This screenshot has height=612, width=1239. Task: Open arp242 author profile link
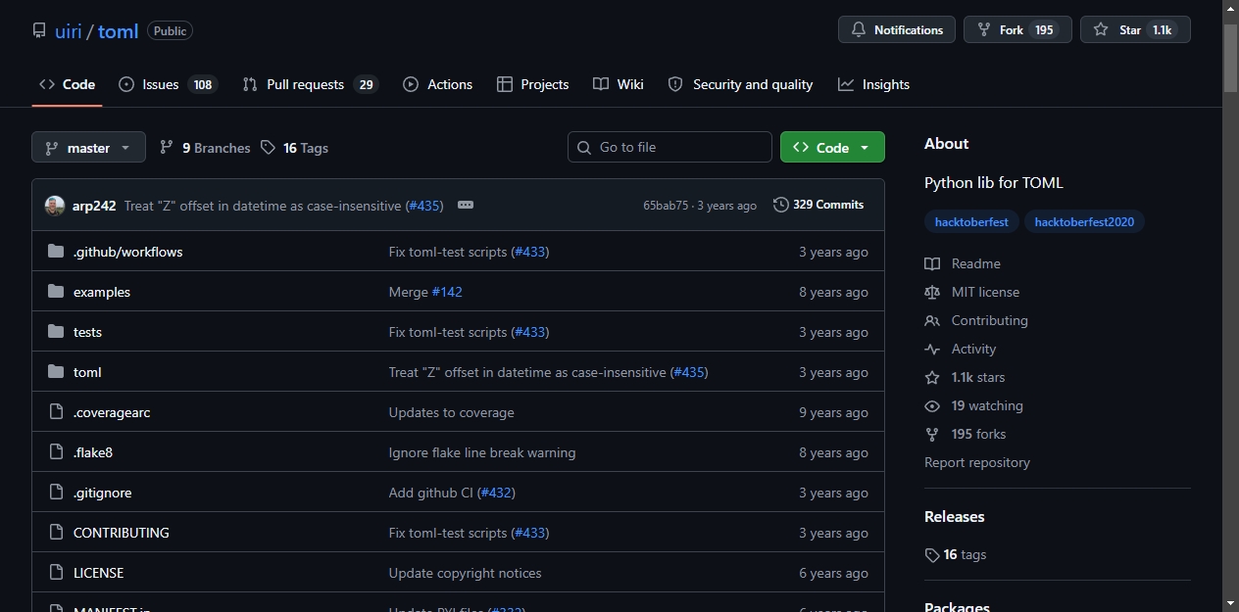tap(94, 206)
